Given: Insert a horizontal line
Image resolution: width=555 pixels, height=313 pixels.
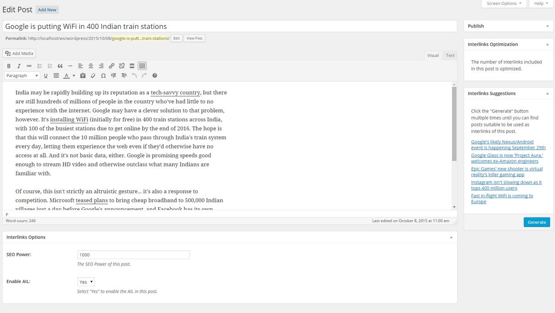Looking at the screenshot, I should [x=70, y=66].
